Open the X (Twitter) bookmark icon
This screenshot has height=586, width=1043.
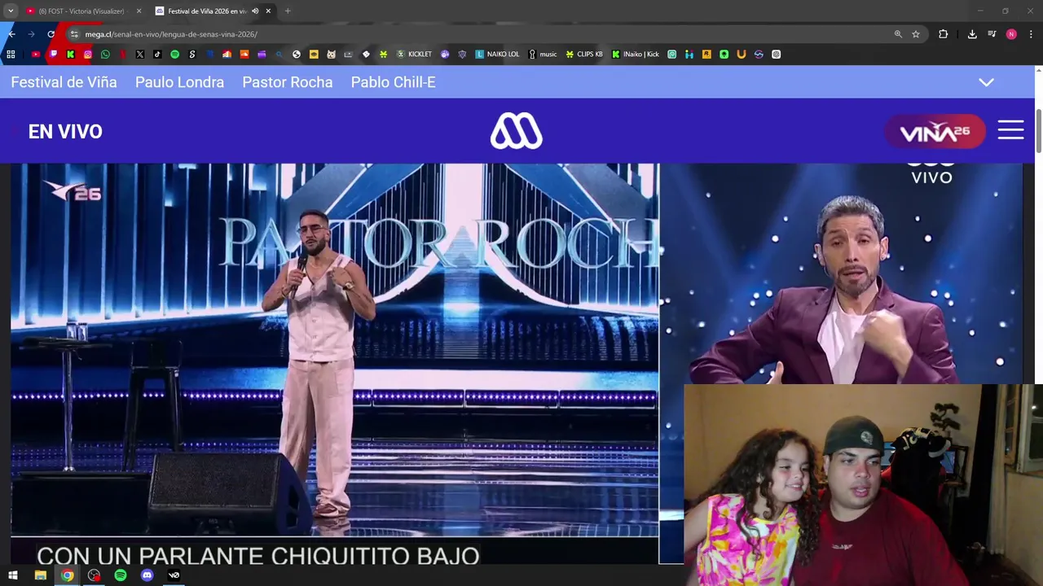point(140,55)
